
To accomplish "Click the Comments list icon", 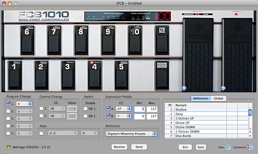I will 250,147.
